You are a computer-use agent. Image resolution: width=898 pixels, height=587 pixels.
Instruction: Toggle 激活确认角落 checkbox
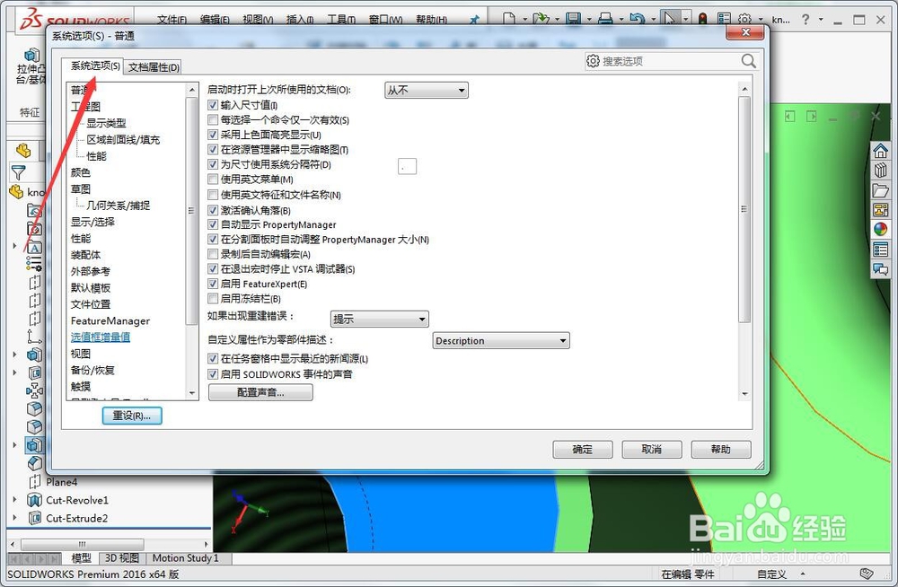(213, 210)
